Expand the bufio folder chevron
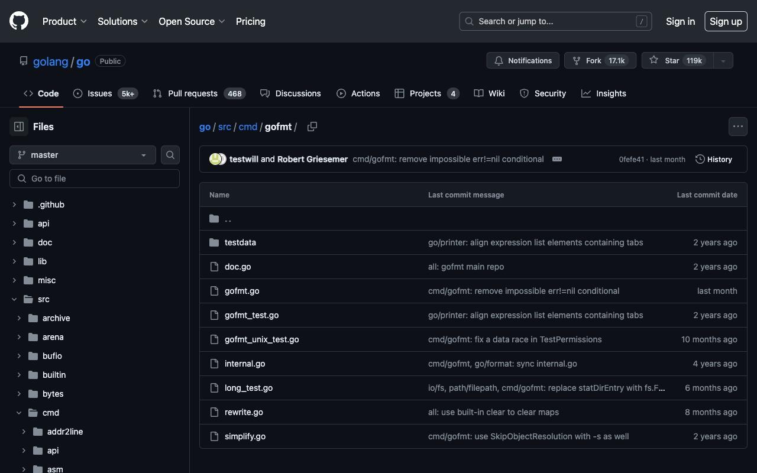 coord(19,356)
